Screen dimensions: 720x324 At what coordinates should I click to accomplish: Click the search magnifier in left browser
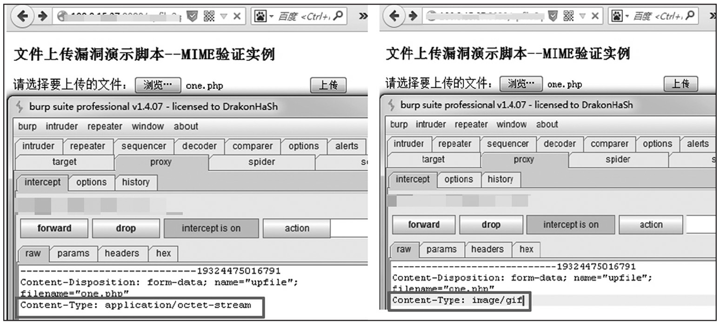coord(339,15)
